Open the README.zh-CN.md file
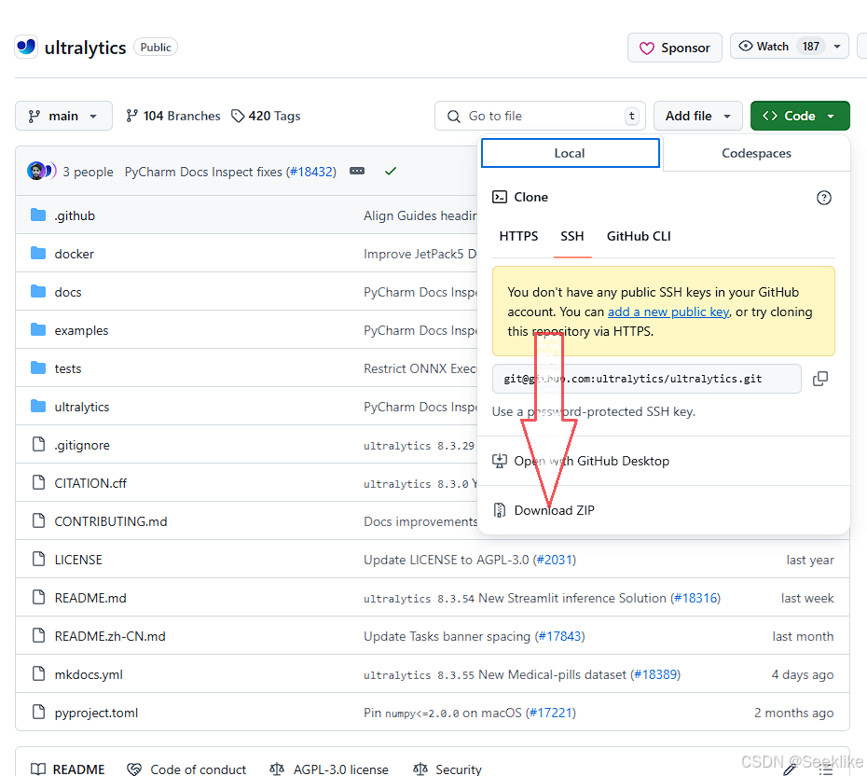Screen dimensions: 867x776 pyautogui.click(x=110, y=636)
